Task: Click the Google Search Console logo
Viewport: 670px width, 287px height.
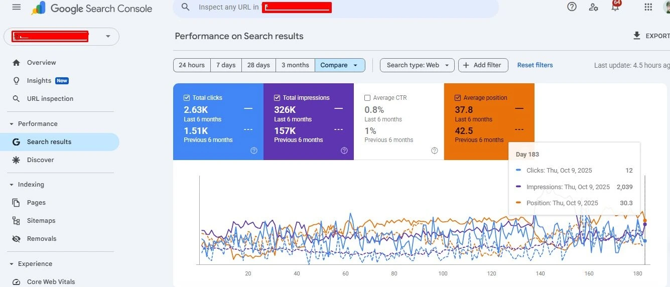Action: point(91,8)
